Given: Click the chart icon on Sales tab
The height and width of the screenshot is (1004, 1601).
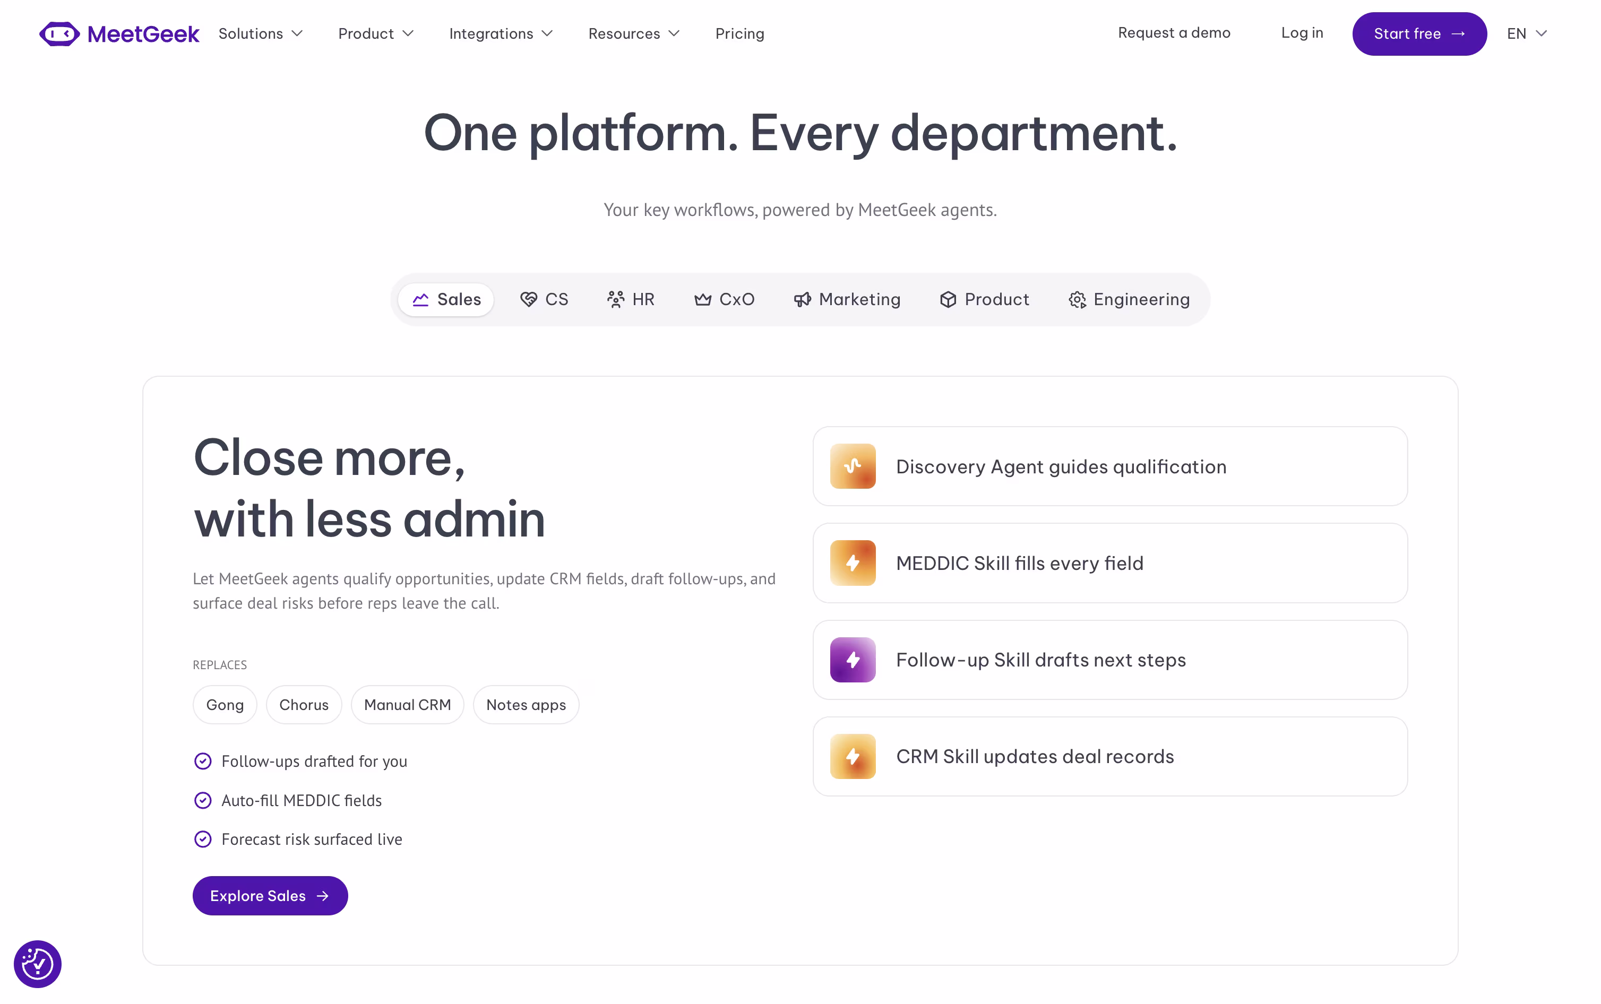Looking at the screenshot, I should pos(420,299).
